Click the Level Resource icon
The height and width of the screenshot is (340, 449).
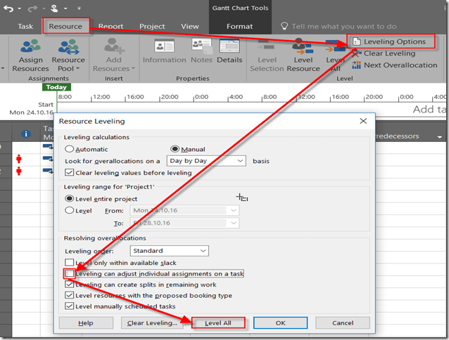tap(303, 48)
